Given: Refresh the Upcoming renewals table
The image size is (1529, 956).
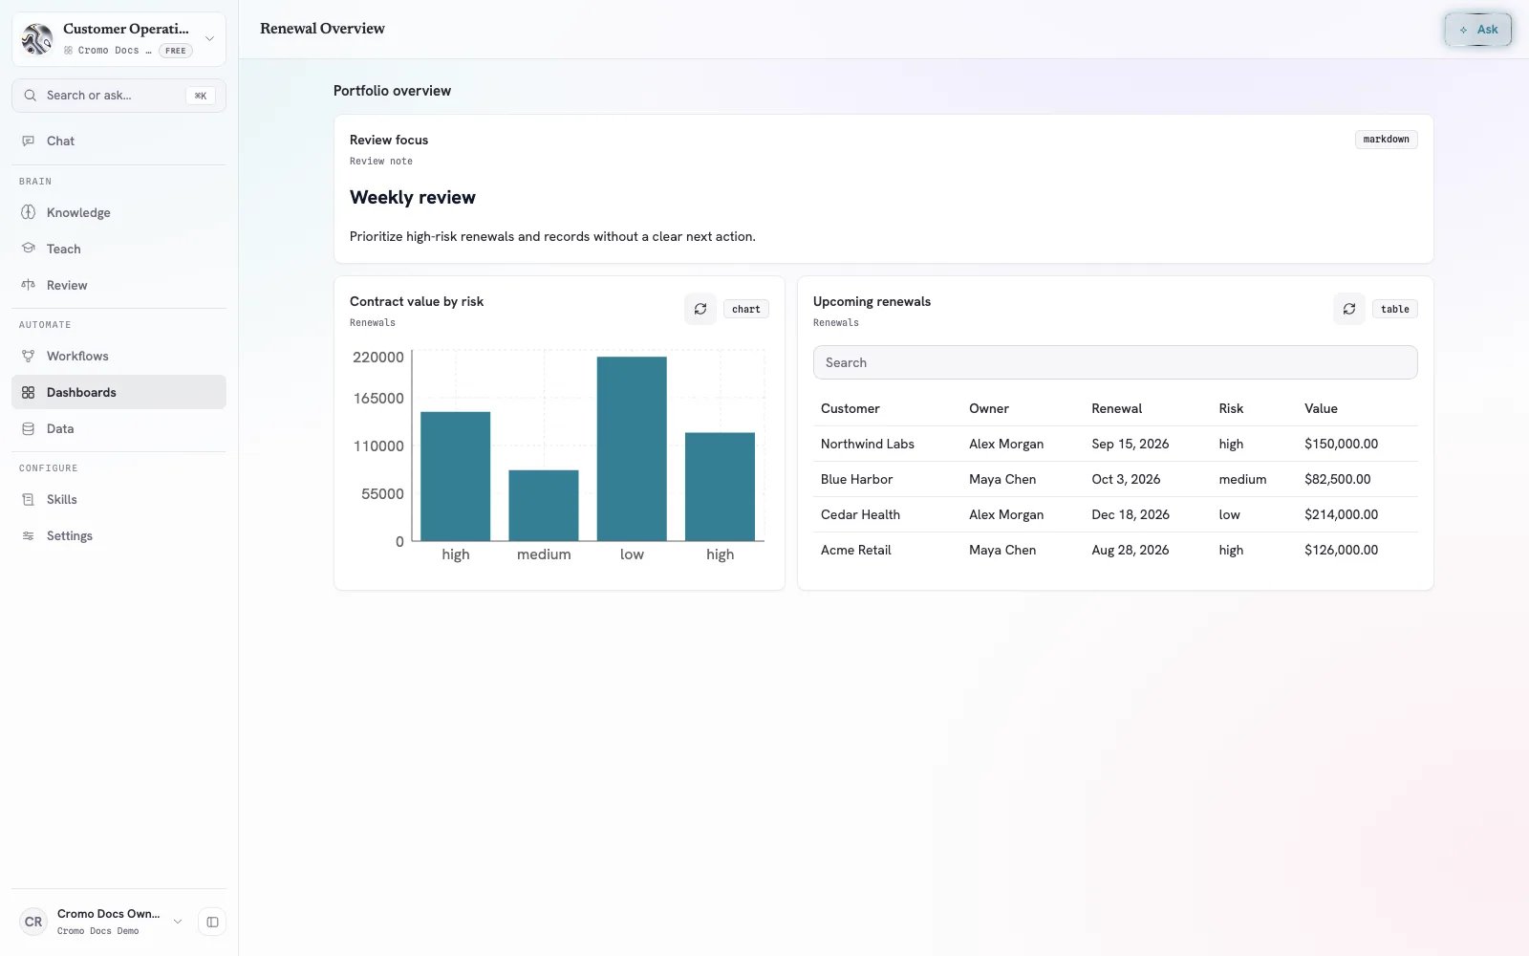Looking at the screenshot, I should [1349, 309].
